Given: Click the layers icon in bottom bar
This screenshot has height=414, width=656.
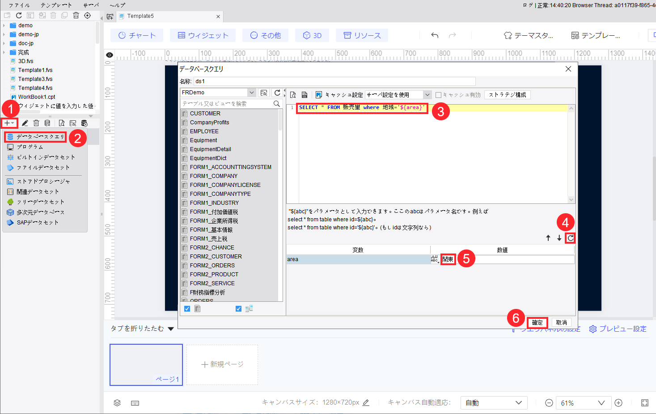Looking at the screenshot, I should (x=117, y=403).
